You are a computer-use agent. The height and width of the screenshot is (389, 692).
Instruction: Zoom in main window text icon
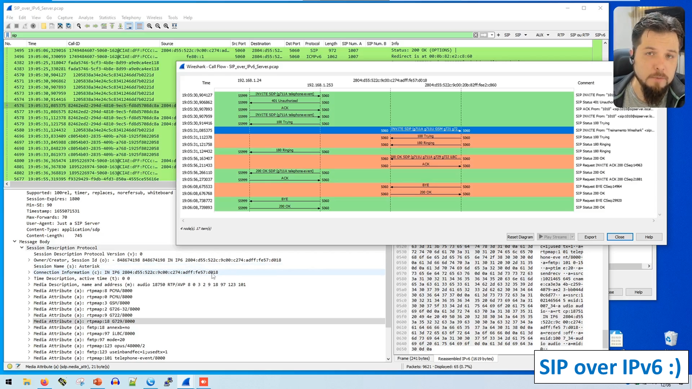(x=150, y=26)
